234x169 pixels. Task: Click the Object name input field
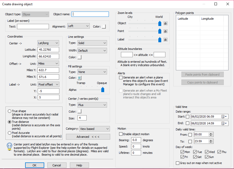pyautogui.click(x=90, y=14)
